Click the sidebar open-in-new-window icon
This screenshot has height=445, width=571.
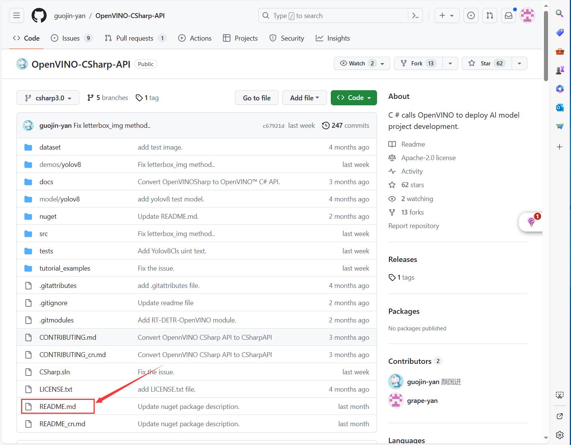560,416
